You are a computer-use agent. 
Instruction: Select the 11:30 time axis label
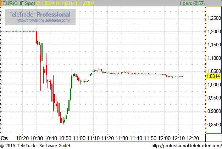point(122,138)
